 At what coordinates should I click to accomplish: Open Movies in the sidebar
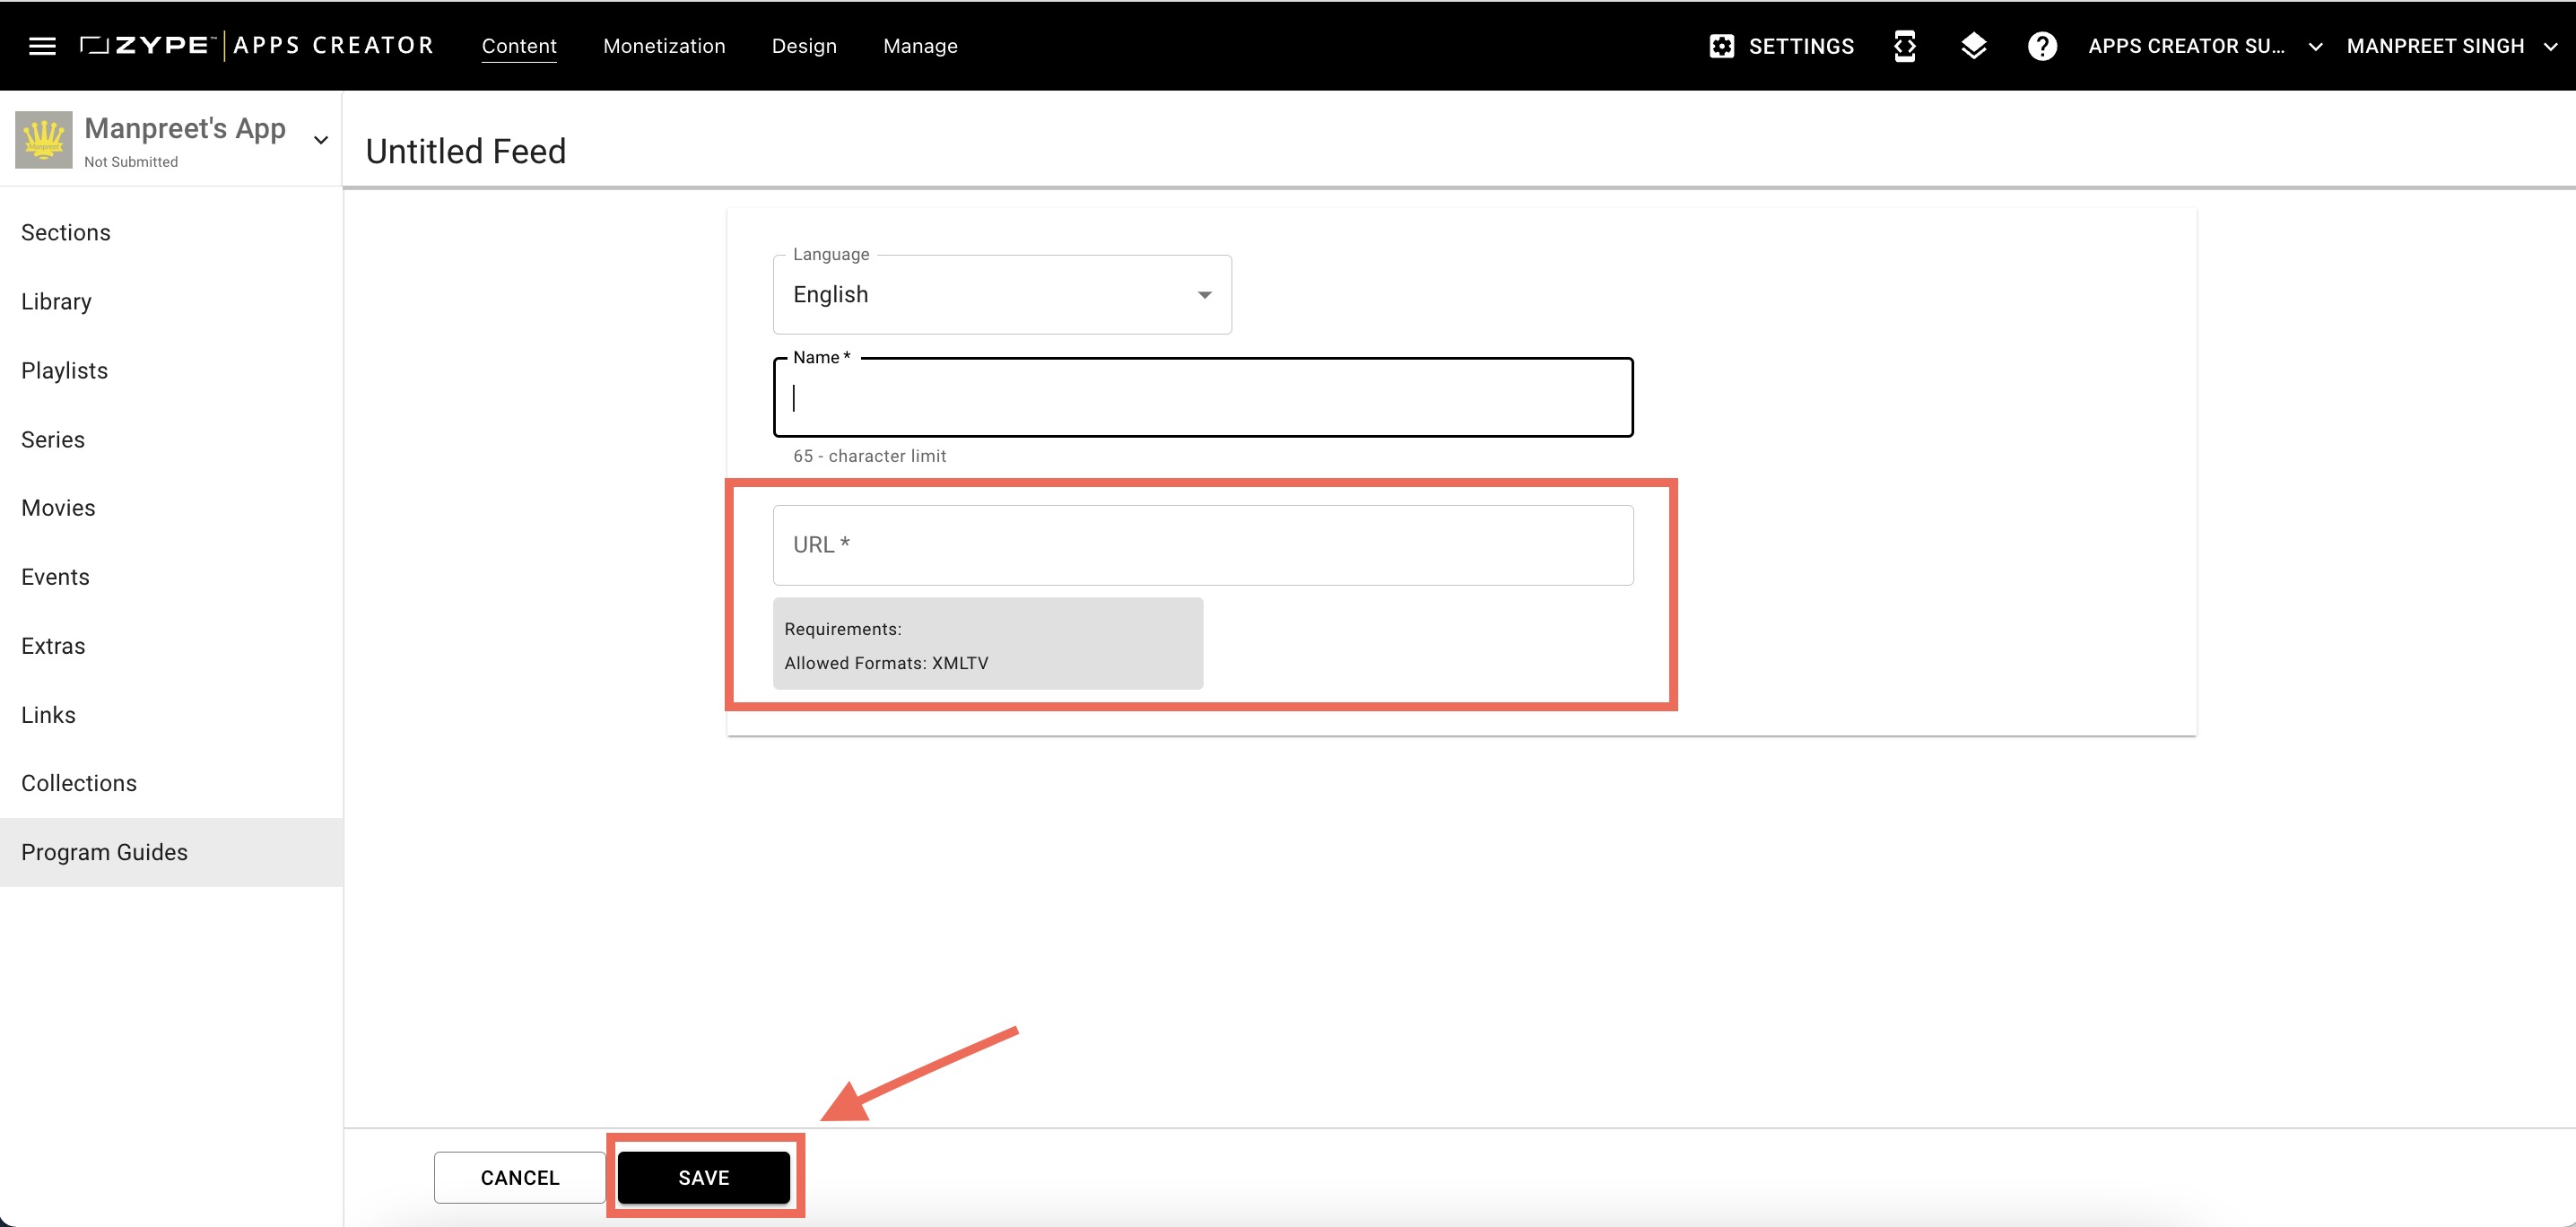171,508
